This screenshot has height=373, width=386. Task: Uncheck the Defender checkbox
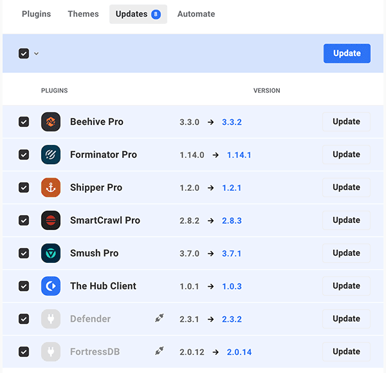pos(24,319)
